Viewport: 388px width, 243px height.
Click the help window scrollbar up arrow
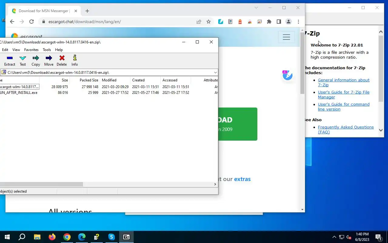381,32
